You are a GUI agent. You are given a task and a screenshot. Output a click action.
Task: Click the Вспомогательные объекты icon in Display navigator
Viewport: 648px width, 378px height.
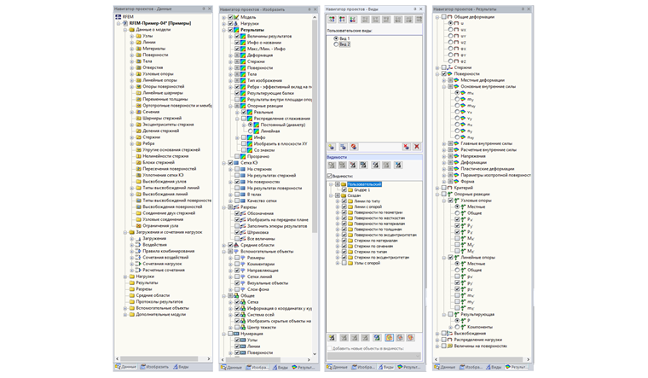tap(237, 252)
